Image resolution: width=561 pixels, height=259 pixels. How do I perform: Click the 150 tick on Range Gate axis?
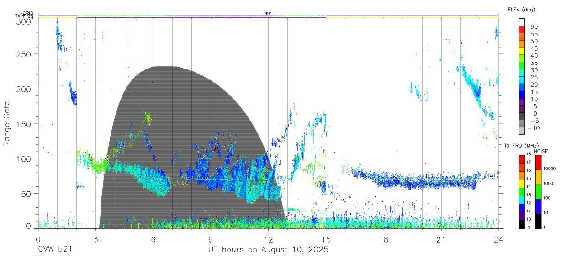pyautogui.click(x=25, y=124)
